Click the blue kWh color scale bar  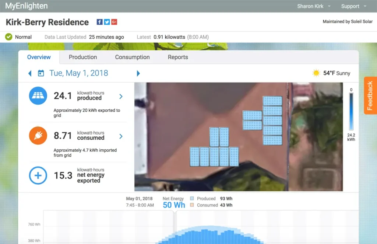tap(351, 112)
